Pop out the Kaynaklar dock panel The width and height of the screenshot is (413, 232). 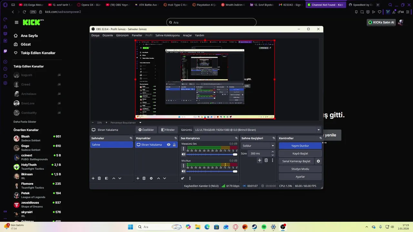(176, 138)
